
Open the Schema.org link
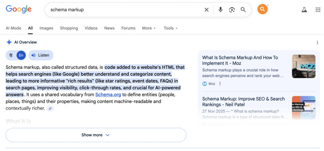[108, 95]
